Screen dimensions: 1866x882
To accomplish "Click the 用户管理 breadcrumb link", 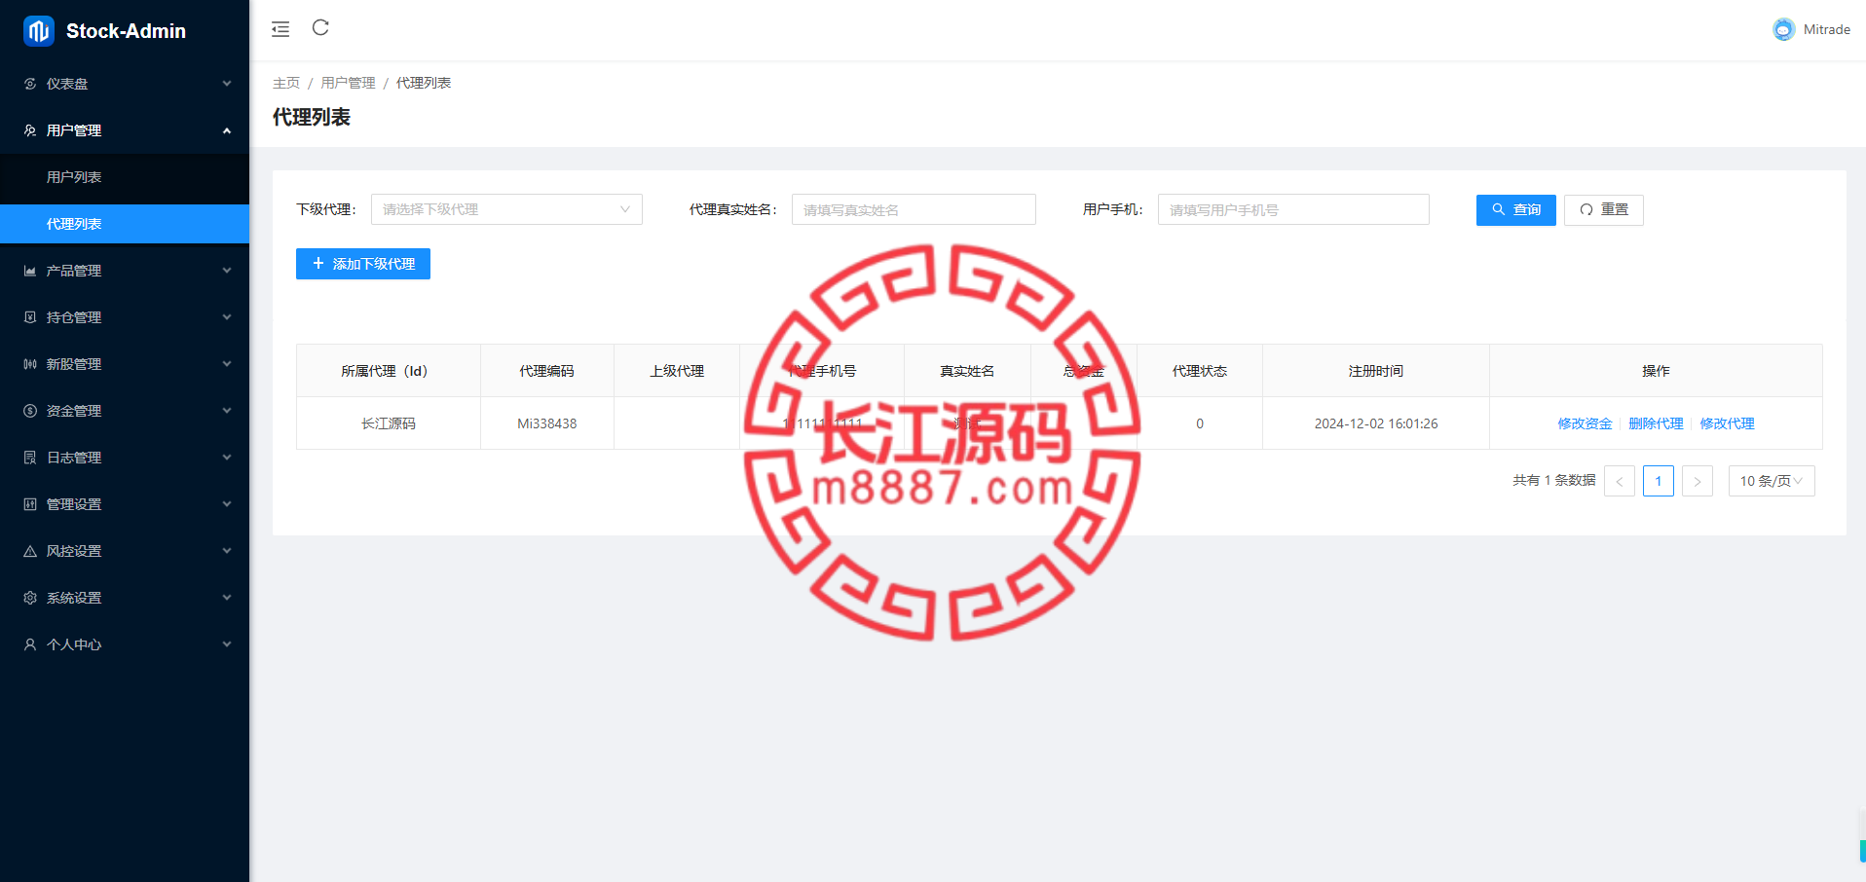I will click(348, 83).
